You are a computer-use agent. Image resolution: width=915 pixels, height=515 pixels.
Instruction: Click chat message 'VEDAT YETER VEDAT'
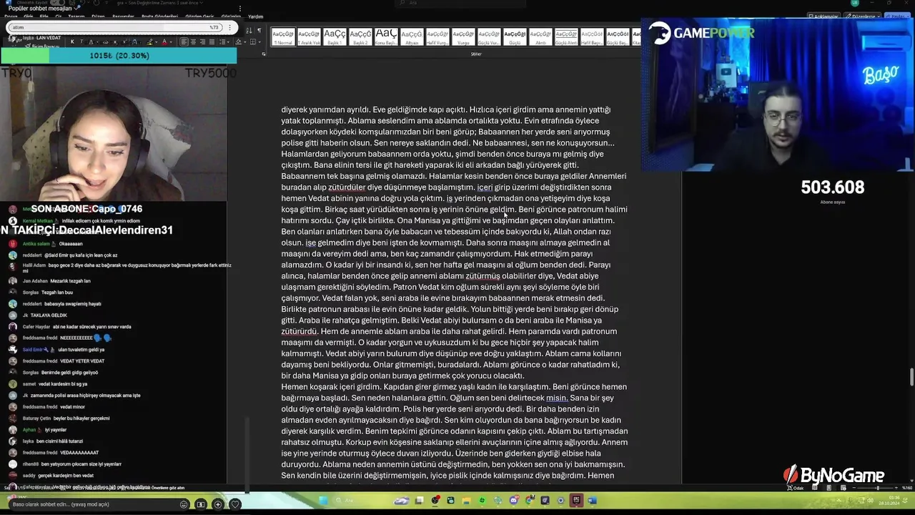tap(84, 361)
